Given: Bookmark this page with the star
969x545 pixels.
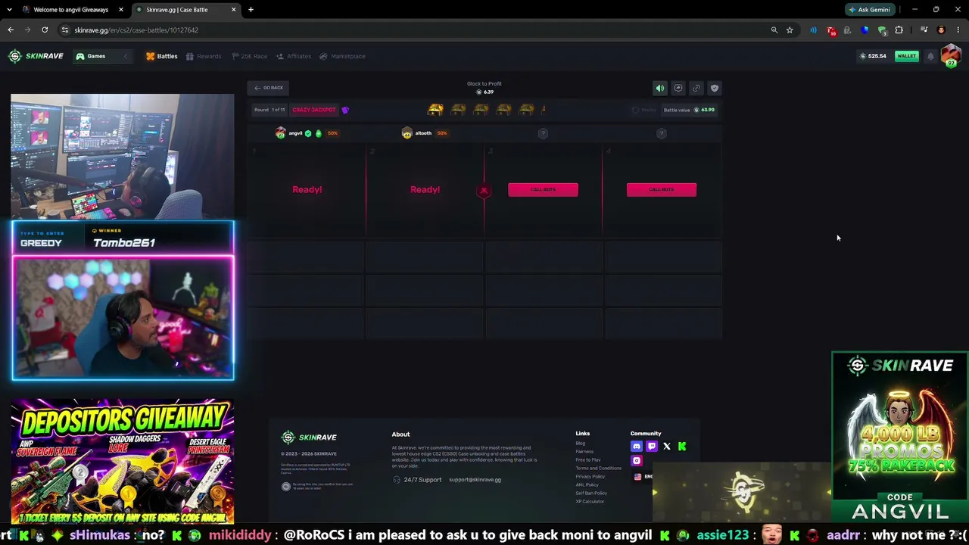Looking at the screenshot, I should (790, 30).
